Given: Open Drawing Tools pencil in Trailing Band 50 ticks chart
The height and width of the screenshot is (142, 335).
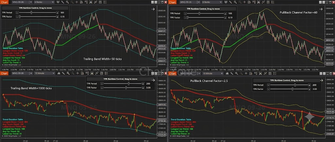Looking at the screenshot, I should coord(62,2).
